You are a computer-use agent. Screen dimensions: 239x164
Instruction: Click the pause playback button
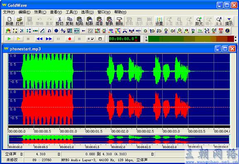[58, 39]
